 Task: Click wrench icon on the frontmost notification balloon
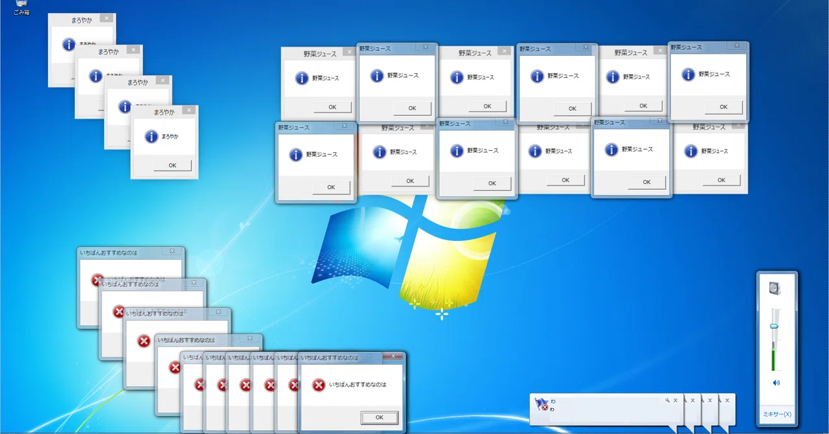pos(667,400)
